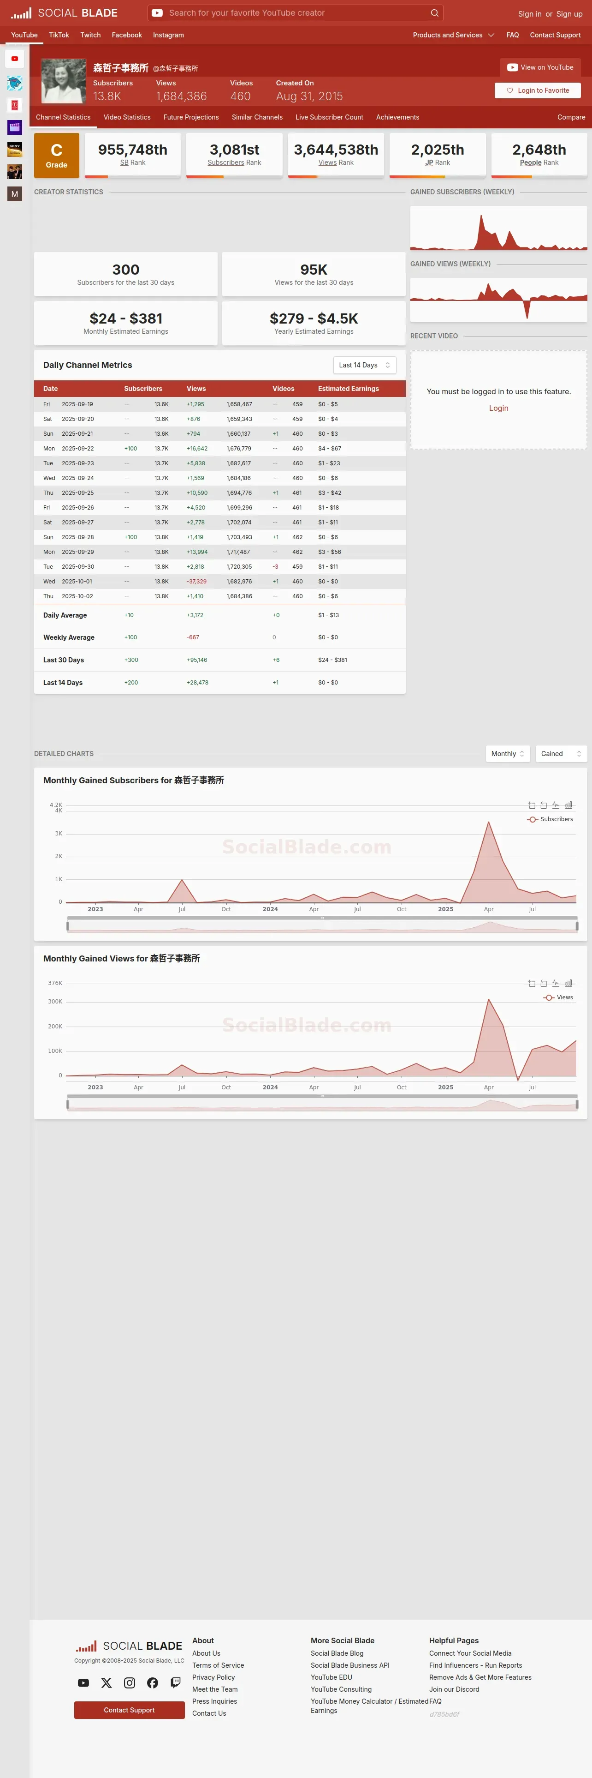The width and height of the screenshot is (592, 1778).
Task: Toggle Subscribers legend on chart
Action: [550, 819]
